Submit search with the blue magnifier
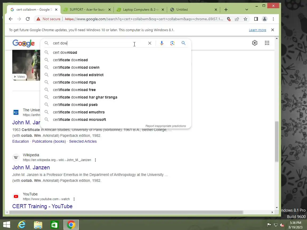Screen dimensions: 307x230 (183, 43)
